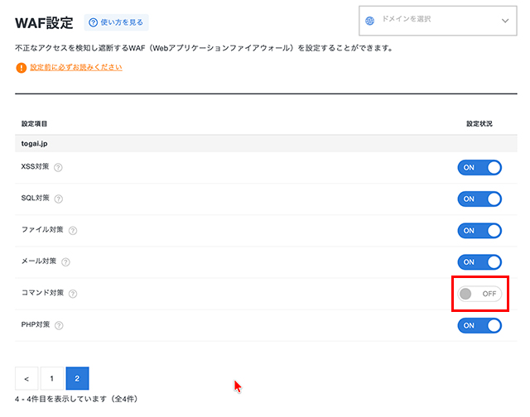Click help icon beside PHP対策
This screenshot has height=417, width=530.
tap(58, 325)
